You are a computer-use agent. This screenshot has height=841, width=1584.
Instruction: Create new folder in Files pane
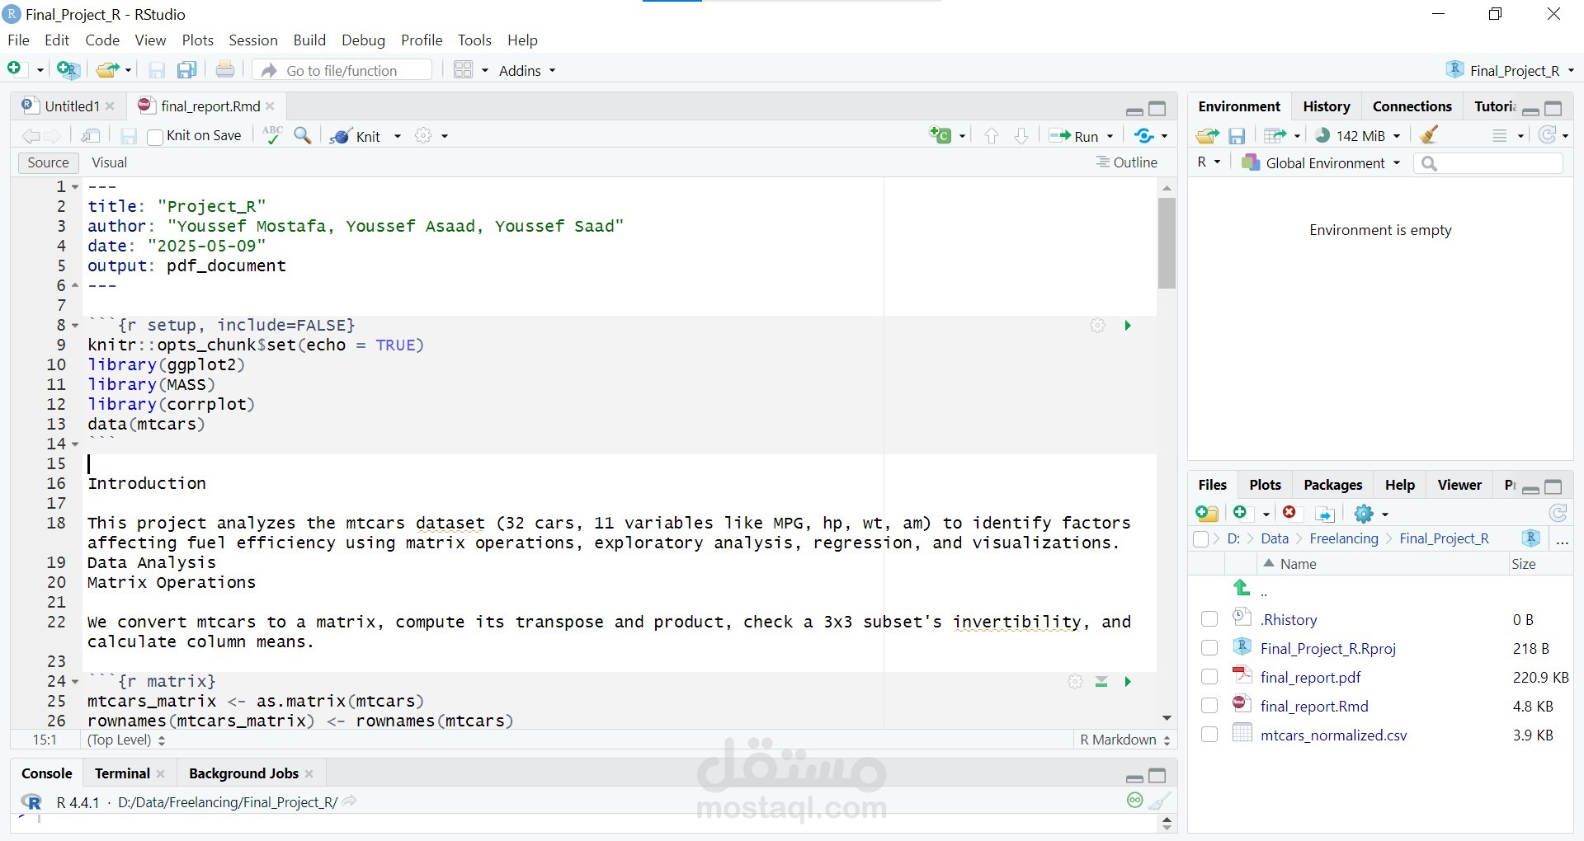point(1207,514)
